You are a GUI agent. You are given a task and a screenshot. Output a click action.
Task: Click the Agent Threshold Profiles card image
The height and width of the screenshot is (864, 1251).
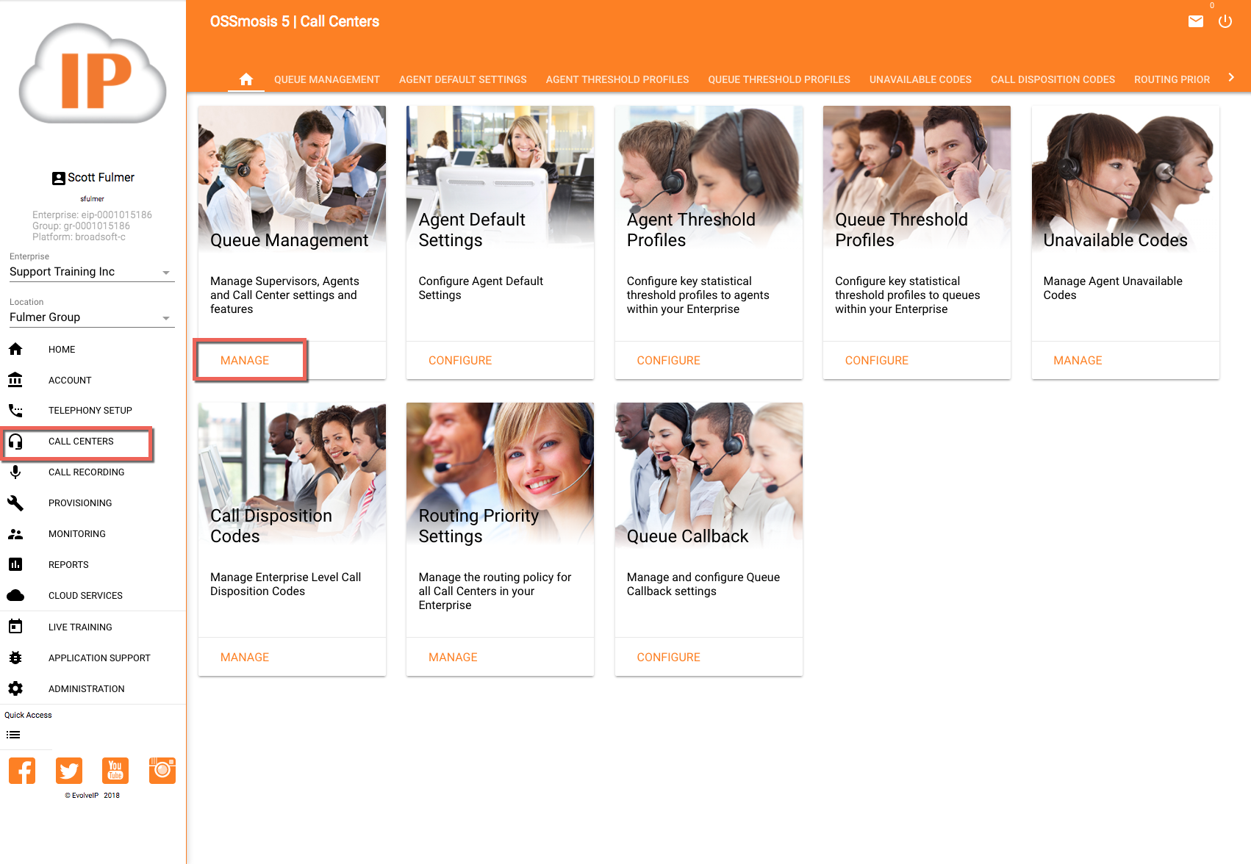click(708, 176)
